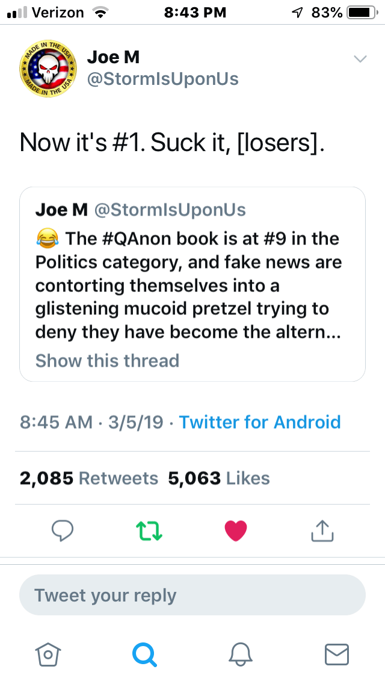Unlike the tweet with red heart
Viewport: 385px width, 684px height.
coord(235,530)
